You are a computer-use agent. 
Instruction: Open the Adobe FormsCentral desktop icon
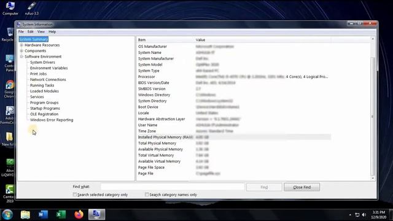7,115
